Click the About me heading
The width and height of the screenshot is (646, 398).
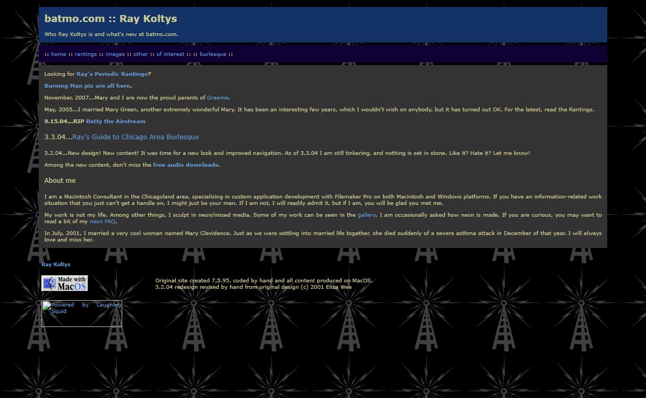[60, 181]
